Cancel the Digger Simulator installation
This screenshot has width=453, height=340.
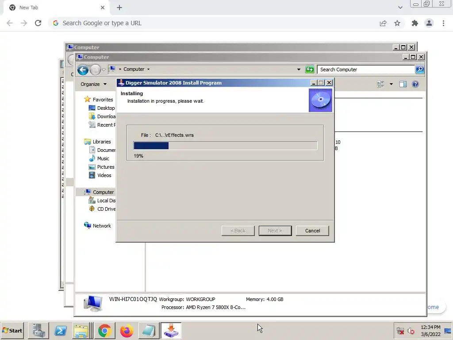(x=312, y=231)
